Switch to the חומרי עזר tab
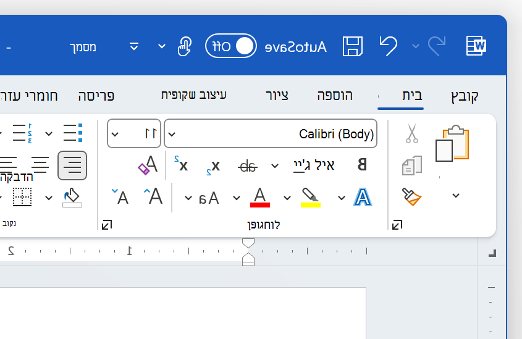This screenshot has height=339, width=522. (x=29, y=96)
